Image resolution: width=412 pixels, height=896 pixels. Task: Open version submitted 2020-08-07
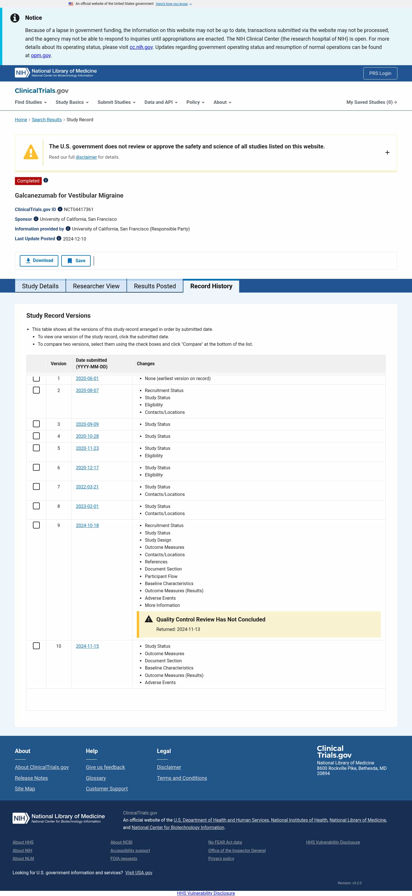click(x=87, y=390)
